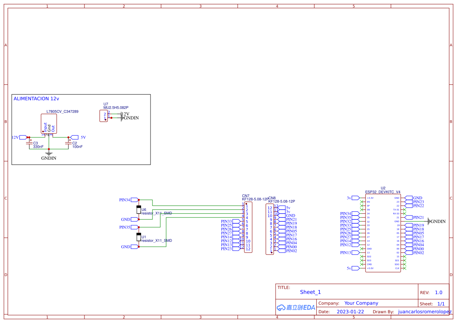This screenshot has width=457, height=323.
Task: Select the ESP32_DEVKITC_V4 module body
Action: (x=383, y=233)
